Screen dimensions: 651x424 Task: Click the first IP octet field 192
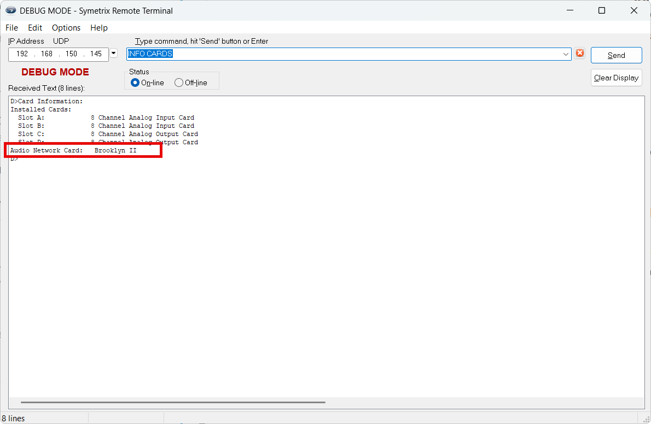tap(22, 54)
